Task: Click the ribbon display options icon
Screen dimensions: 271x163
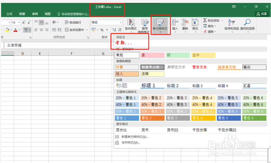Action: pos(234,6)
